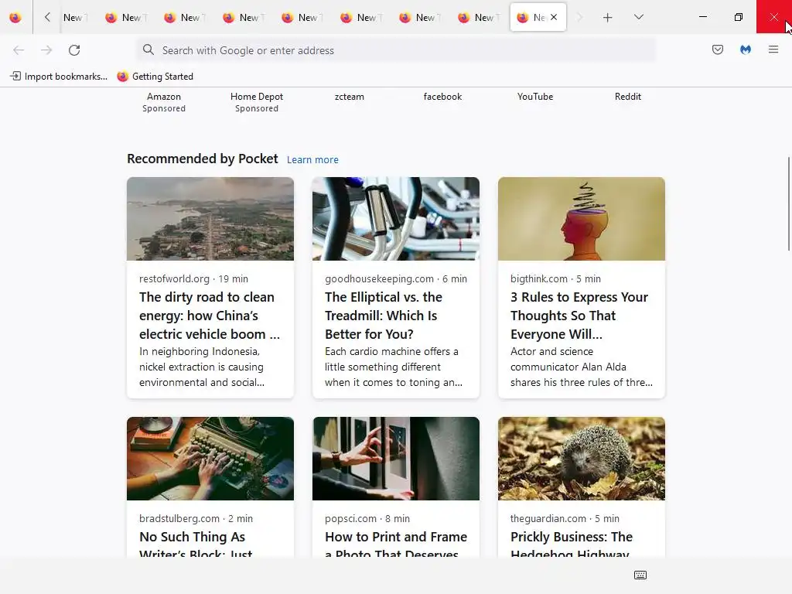Click Import bookmarks in bookmarks bar
Viewport: 792px width, 594px height.
click(x=59, y=77)
